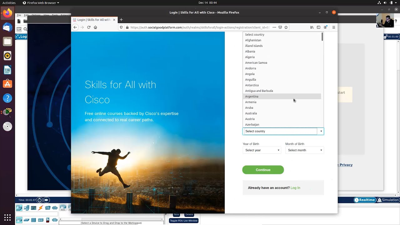Select Connections lightning bolt category
This screenshot has width=400, height=225.
[41, 208]
